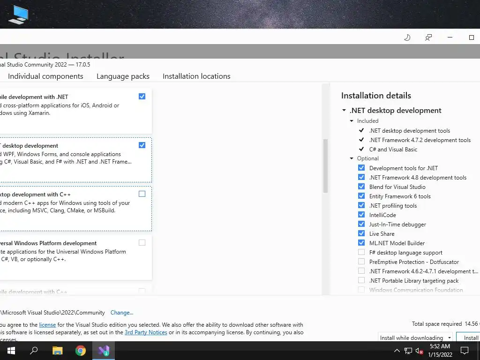Uncheck Development tools for .NET
Screen dimensions: 480x360
click(361, 168)
